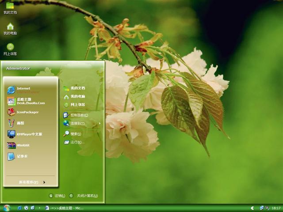Open 搜索(S) search from the Start menu

[72, 134]
